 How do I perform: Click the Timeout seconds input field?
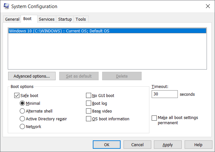(165, 94)
